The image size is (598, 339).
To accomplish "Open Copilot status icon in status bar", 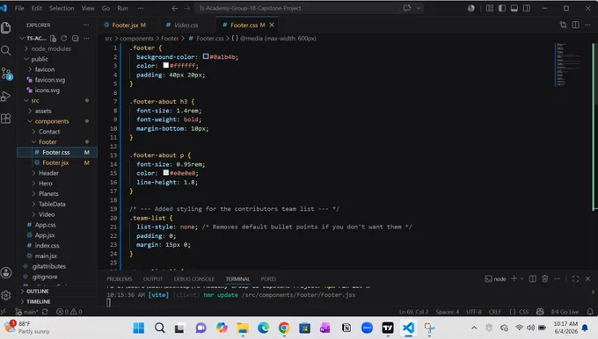I will [x=540, y=312].
